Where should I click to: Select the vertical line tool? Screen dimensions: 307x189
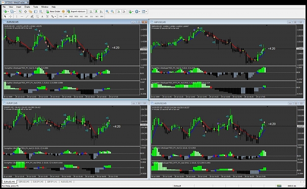point(17,17)
